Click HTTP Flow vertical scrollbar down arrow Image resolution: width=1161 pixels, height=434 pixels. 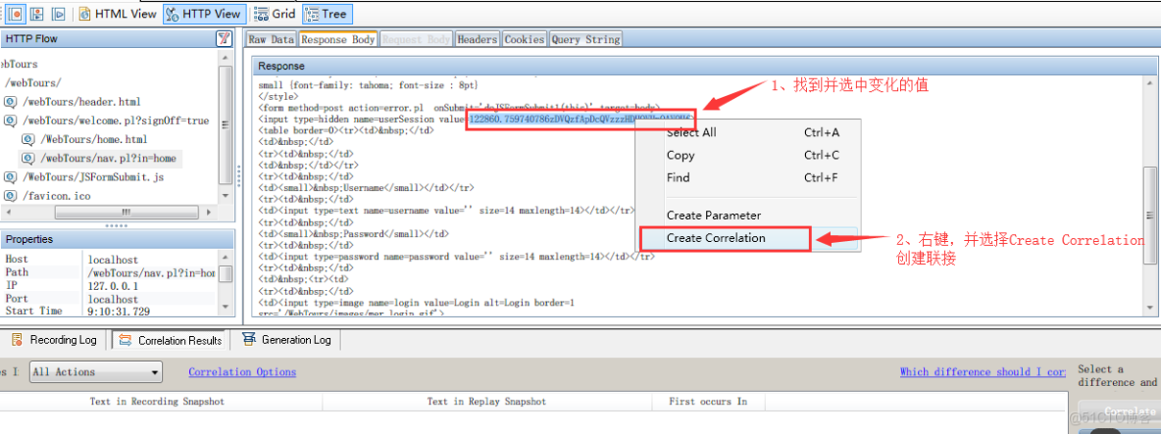227,197
